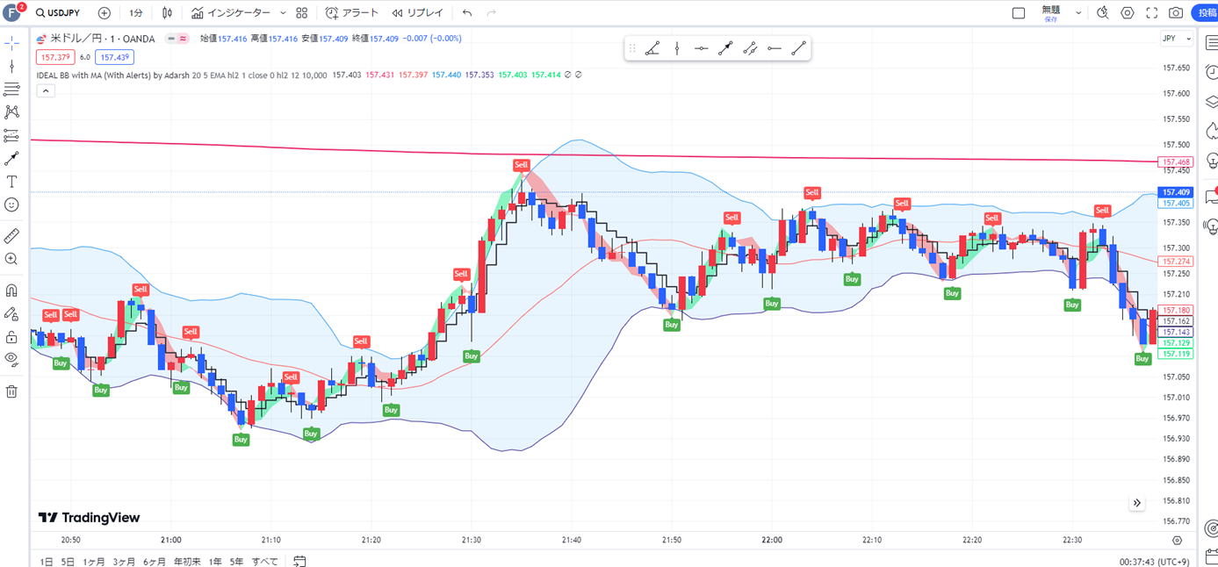
Task: Take a chart snapshot with camera icon
Action: [x=1176, y=13]
